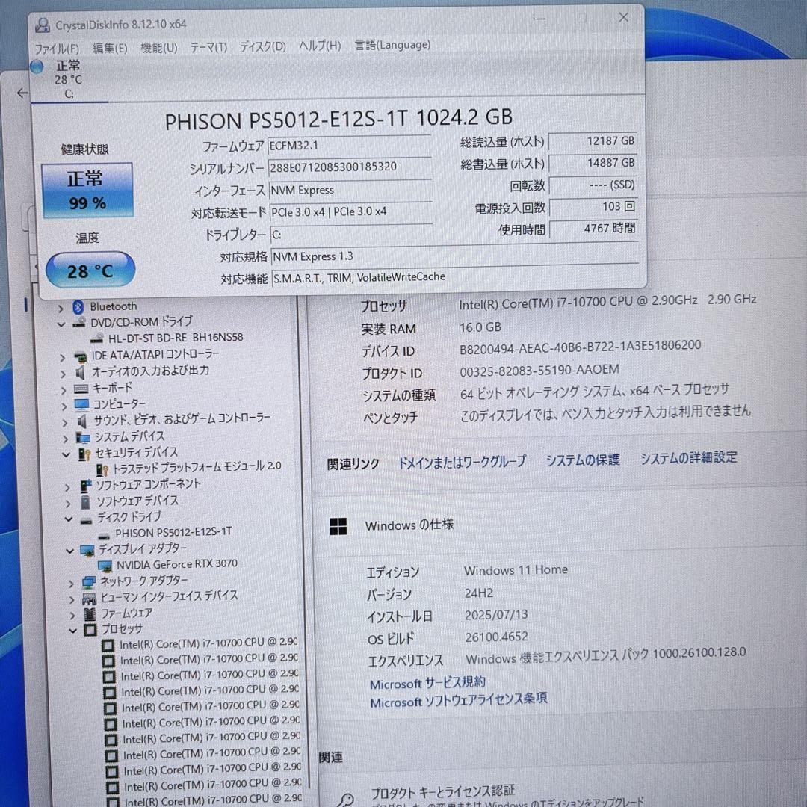Collapse the セキュリティ デバイス node
This screenshot has width=807, height=807.
(66, 454)
